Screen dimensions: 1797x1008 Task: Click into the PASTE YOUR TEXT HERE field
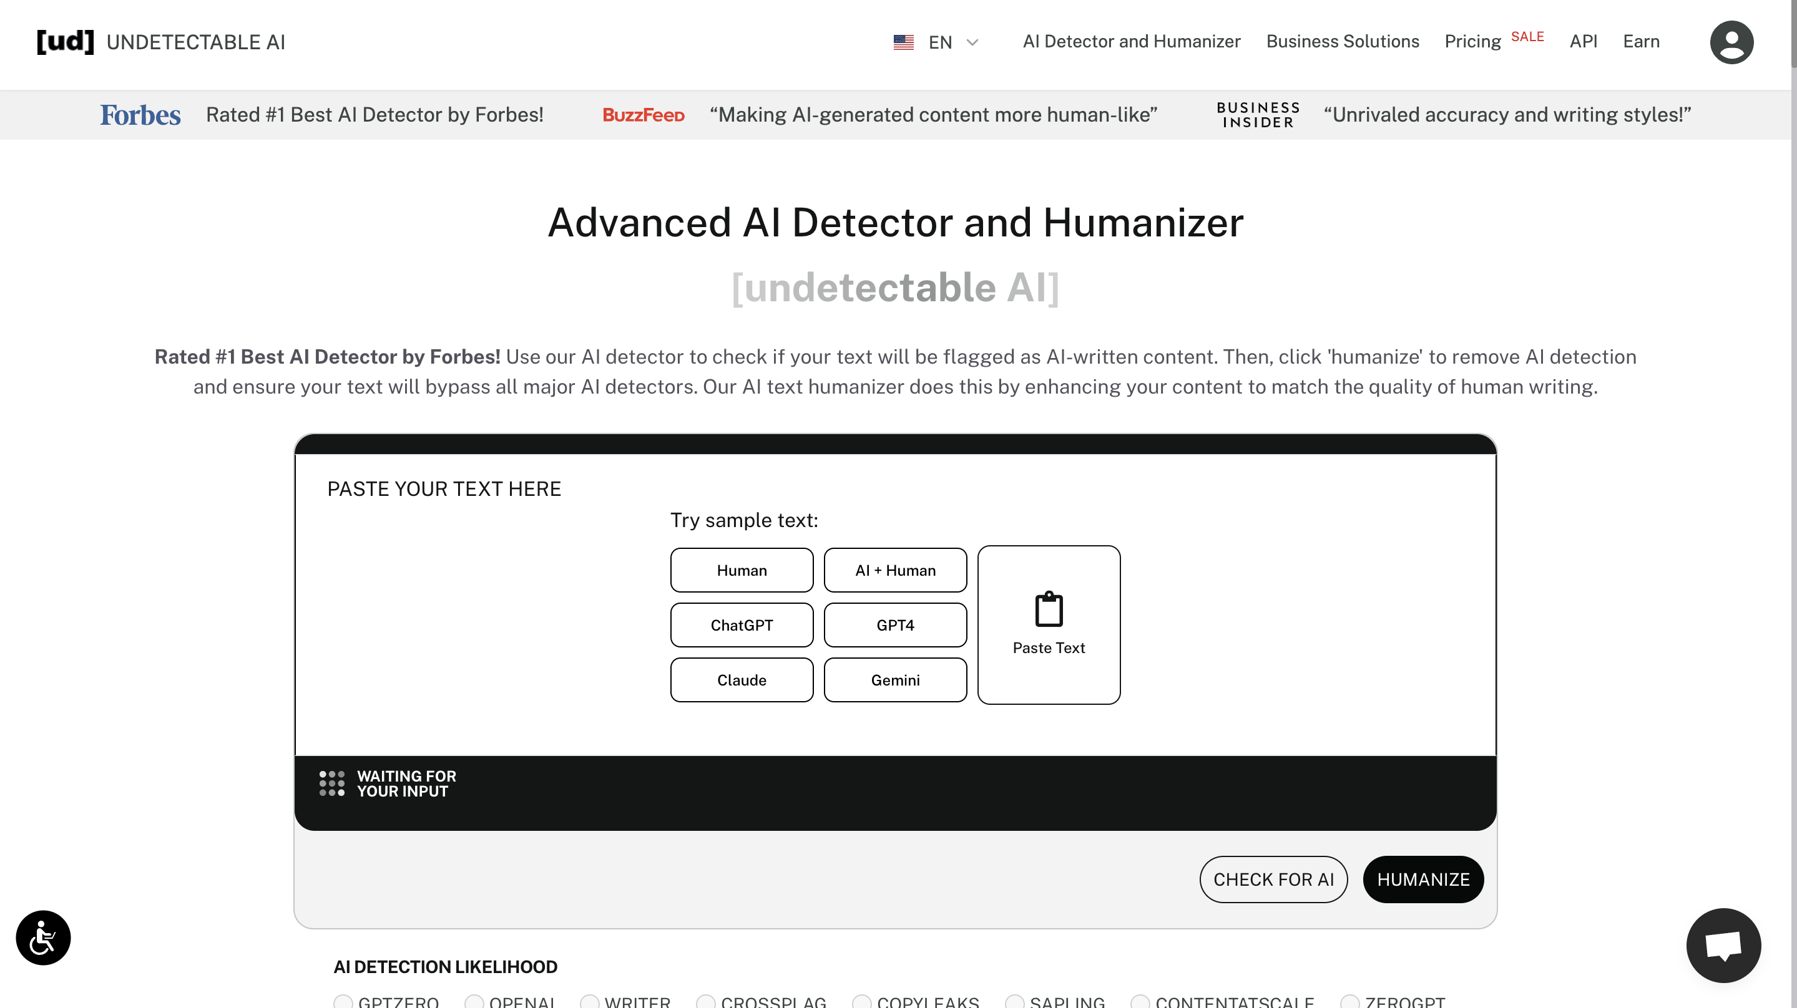tap(895, 605)
